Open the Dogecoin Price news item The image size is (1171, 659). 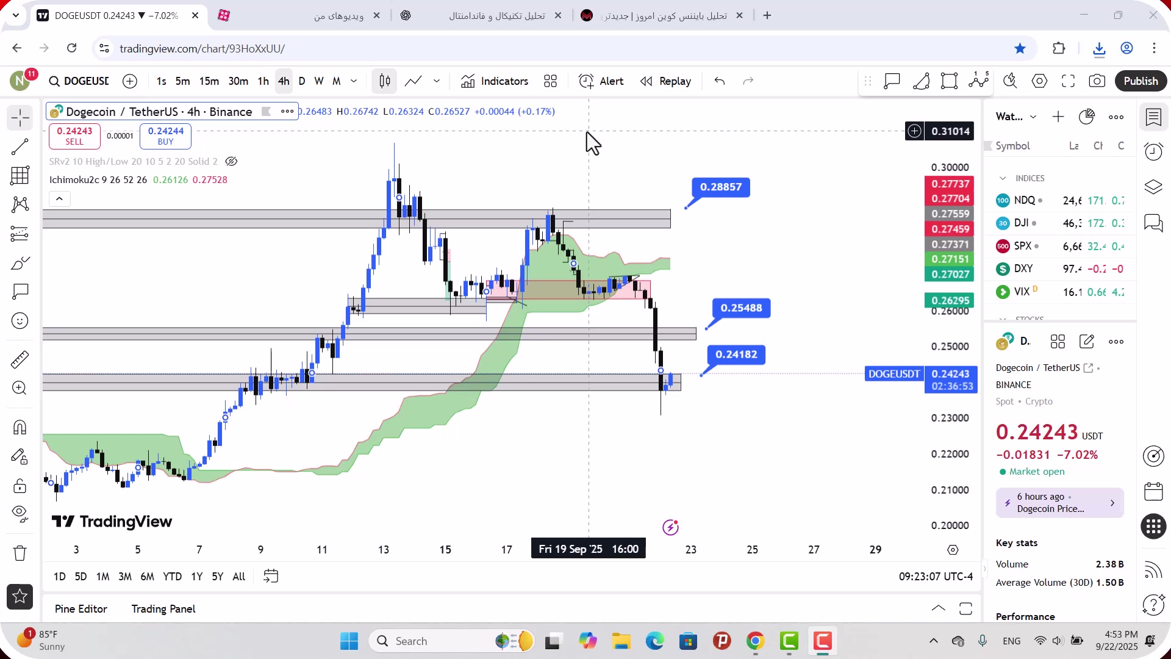tap(1060, 503)
